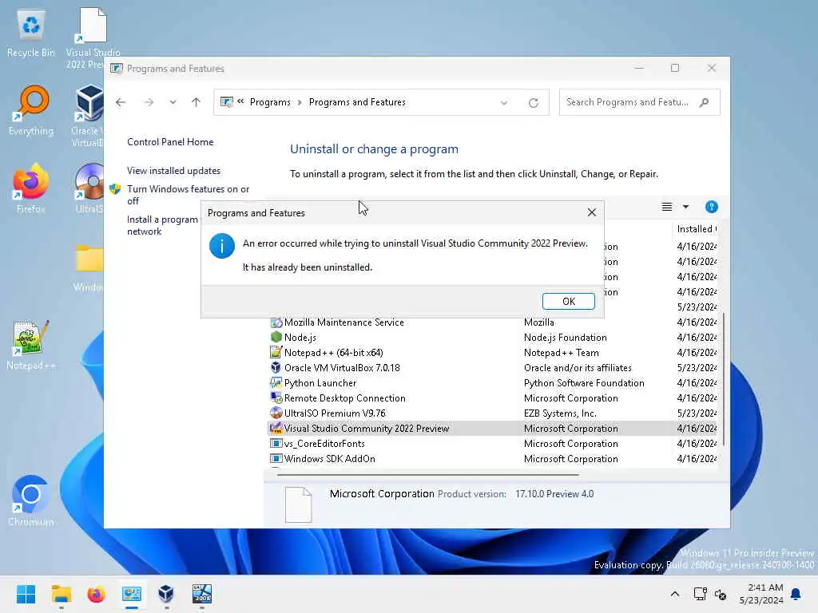Open File Explorer from taskbar
Viewport: 818px width, 613px height.
tap(61, 594)
